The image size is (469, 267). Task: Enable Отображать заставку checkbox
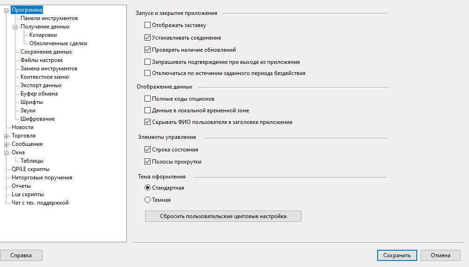pos(148,25)
